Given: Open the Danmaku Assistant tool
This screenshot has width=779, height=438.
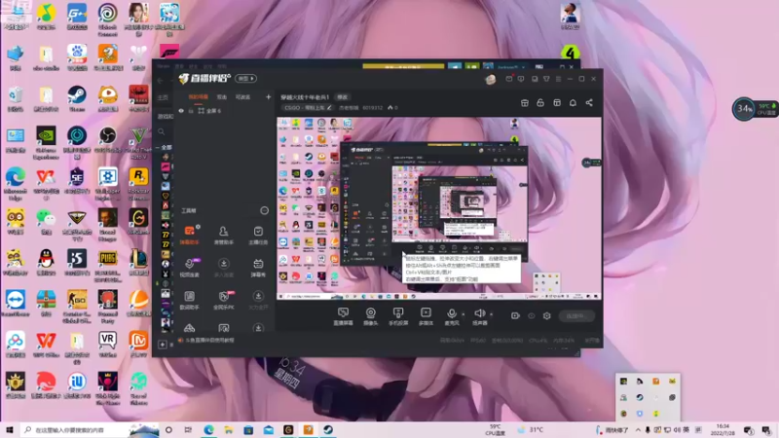Looking at the screenshot, I should click(190, 235).
